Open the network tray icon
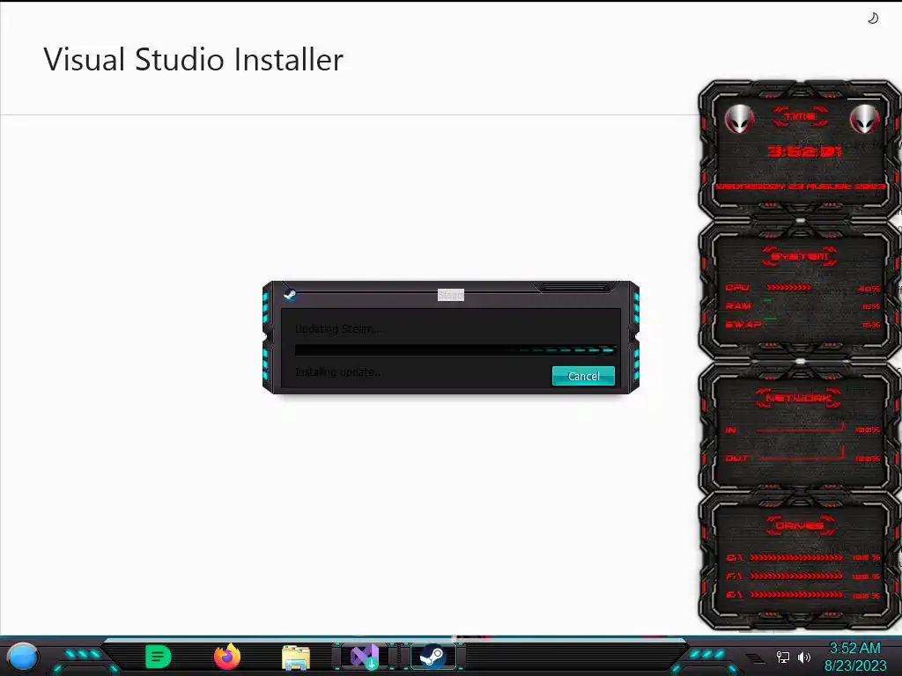902x676 pixels. point(783,657)
